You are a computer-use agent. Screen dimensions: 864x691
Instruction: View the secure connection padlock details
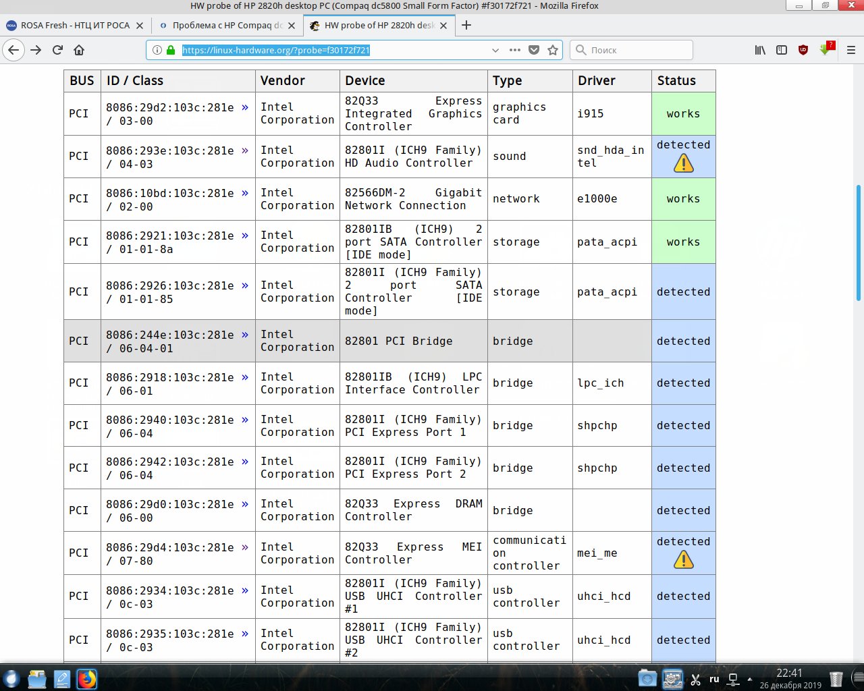[x=171, y=50]
